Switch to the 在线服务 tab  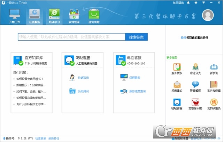[x=34, y=16]
